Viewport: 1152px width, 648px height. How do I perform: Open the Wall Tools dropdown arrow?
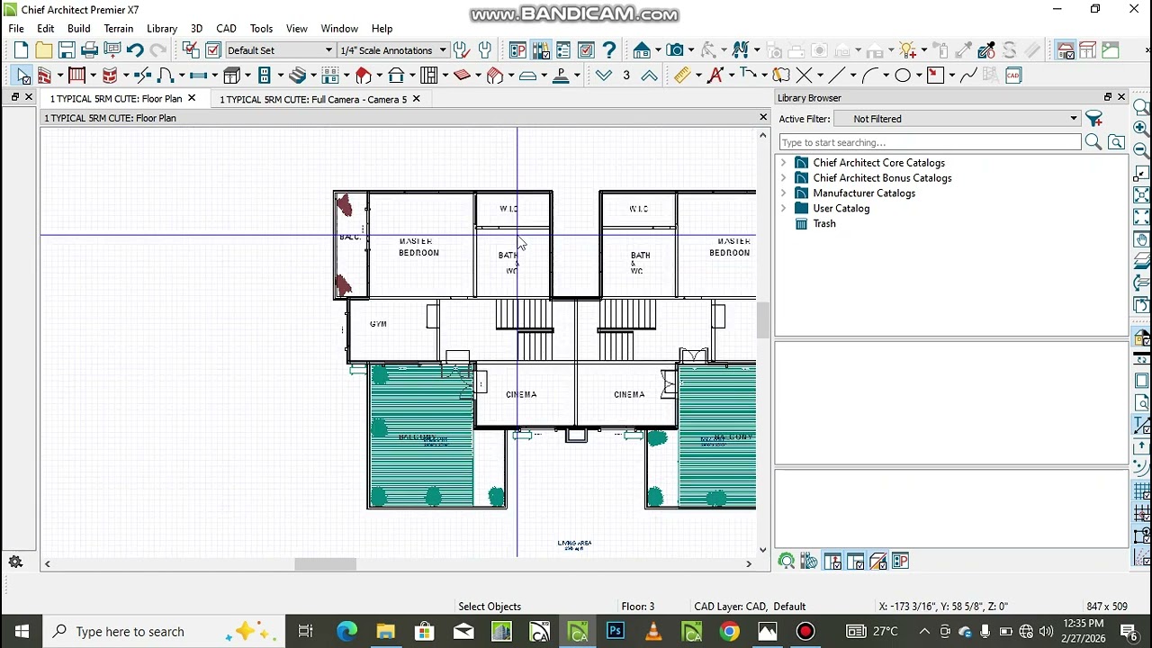[x=59, y=76]
